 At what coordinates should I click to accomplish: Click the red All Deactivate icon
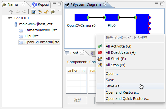coord(100,52)
